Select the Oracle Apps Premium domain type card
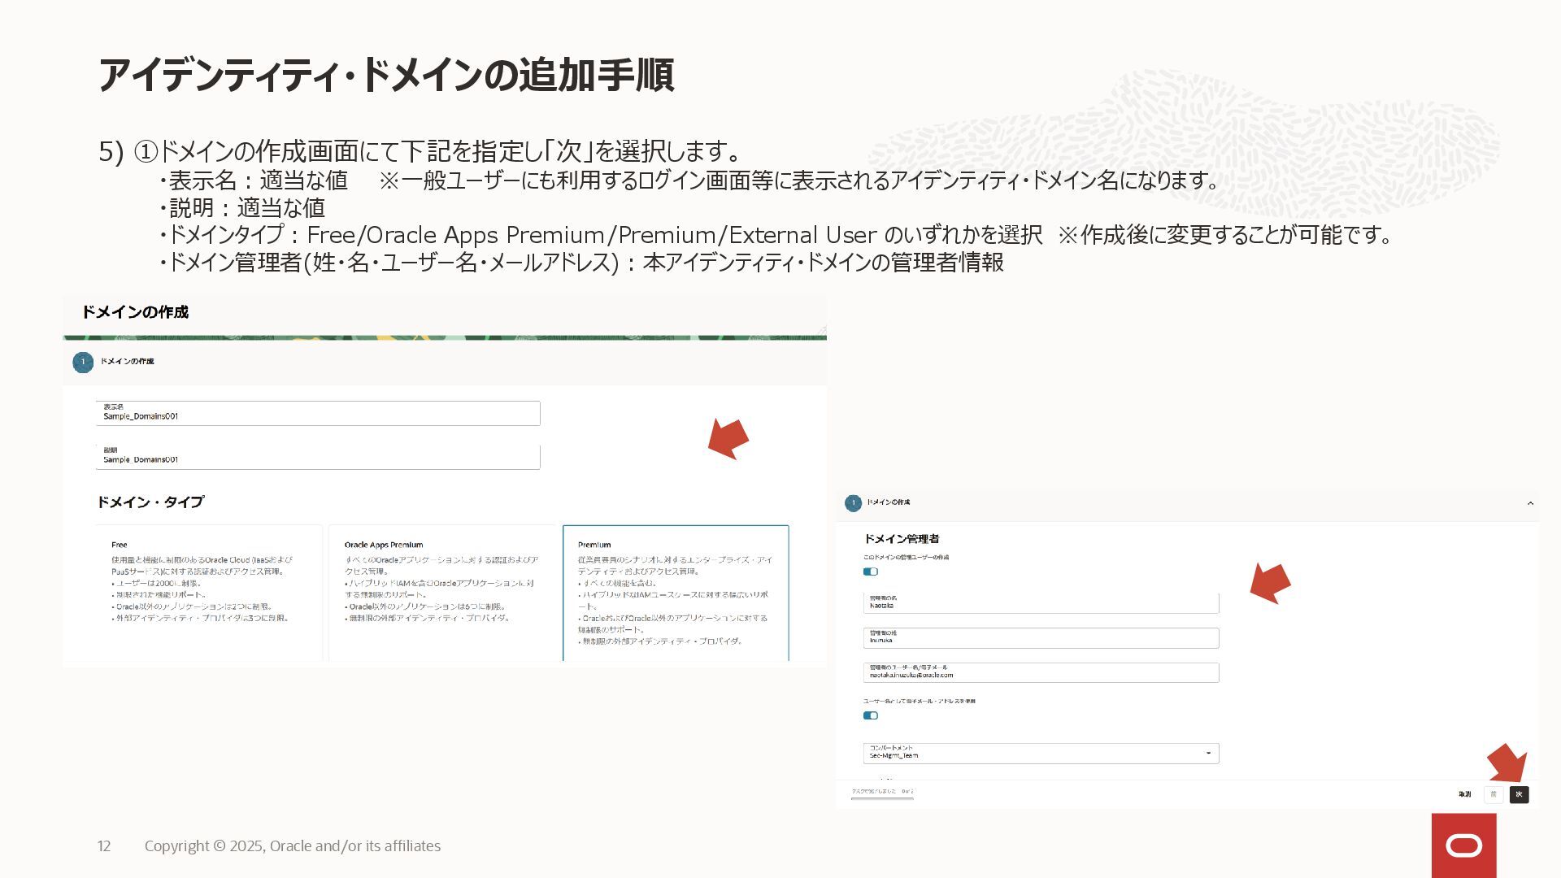1561x878 pixels. pos(442,593)
